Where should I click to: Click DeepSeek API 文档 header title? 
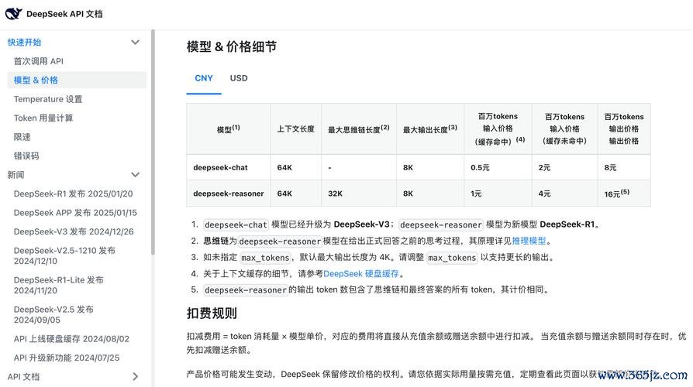pyautogui.click(x=64, y=14)
